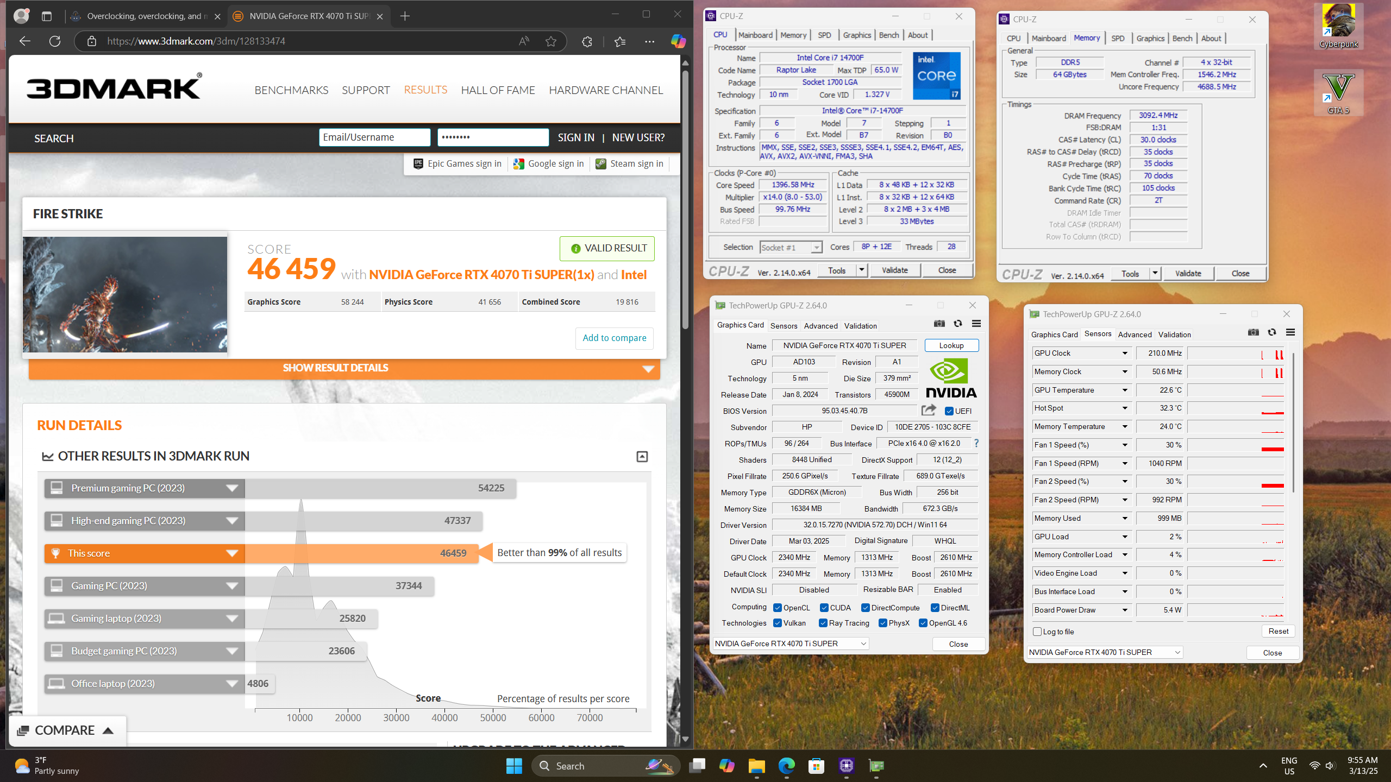Open new browser tab with plus

pyautogui.click(x=405, y=16)
